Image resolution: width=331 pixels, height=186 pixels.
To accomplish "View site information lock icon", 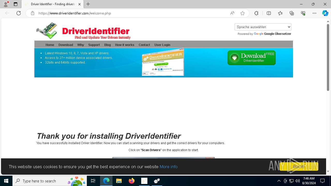I will tap(33, 13).
